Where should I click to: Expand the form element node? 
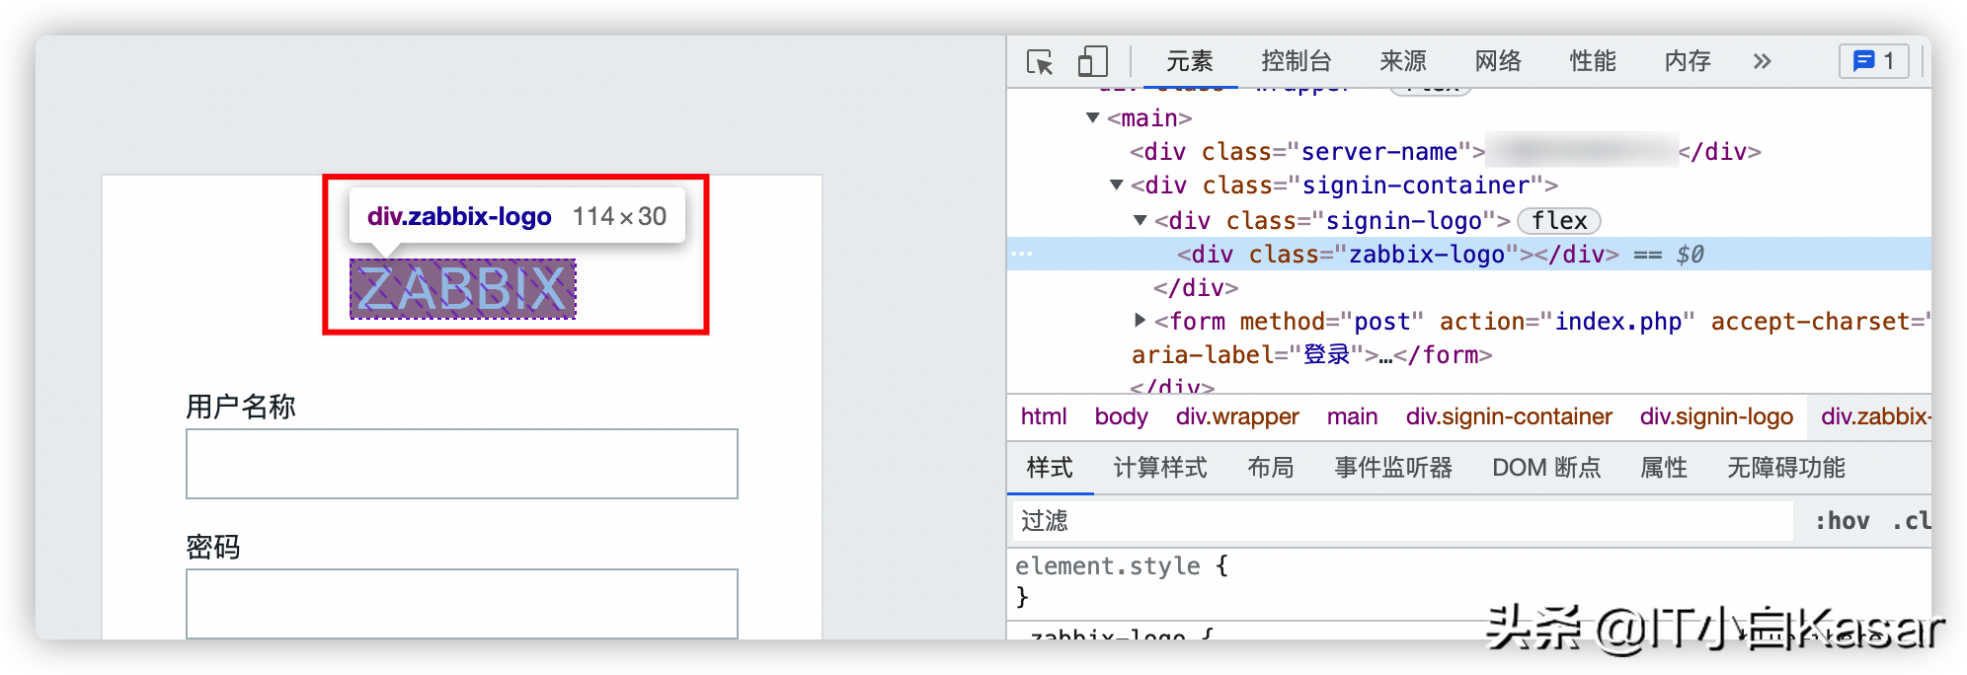tap(1140, 320)
